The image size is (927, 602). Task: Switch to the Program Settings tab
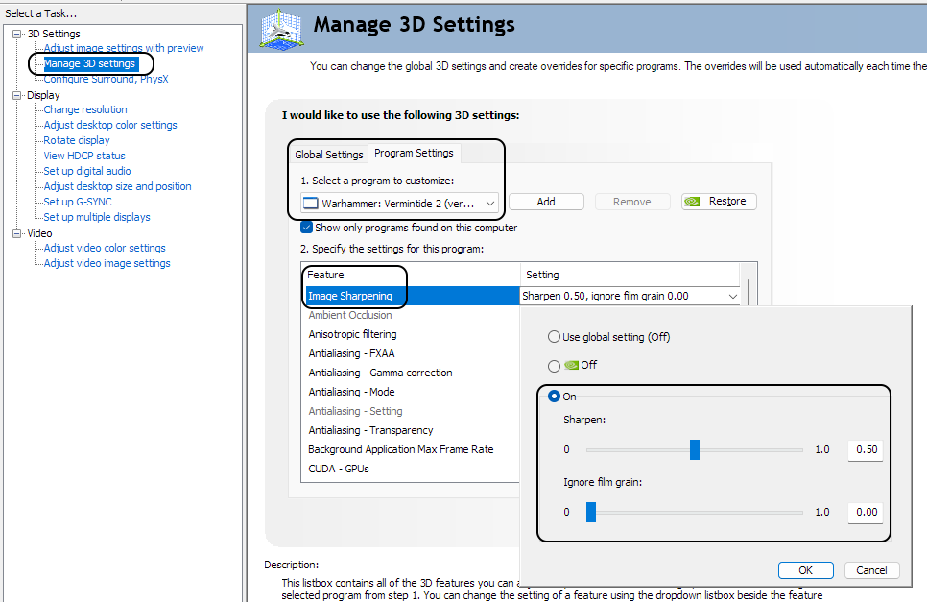(414, 153)
